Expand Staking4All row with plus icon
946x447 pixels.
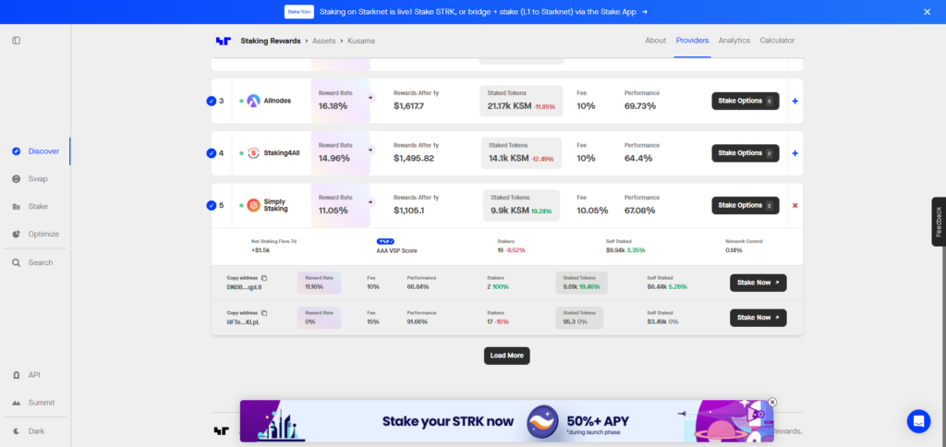tap(794, 153)
